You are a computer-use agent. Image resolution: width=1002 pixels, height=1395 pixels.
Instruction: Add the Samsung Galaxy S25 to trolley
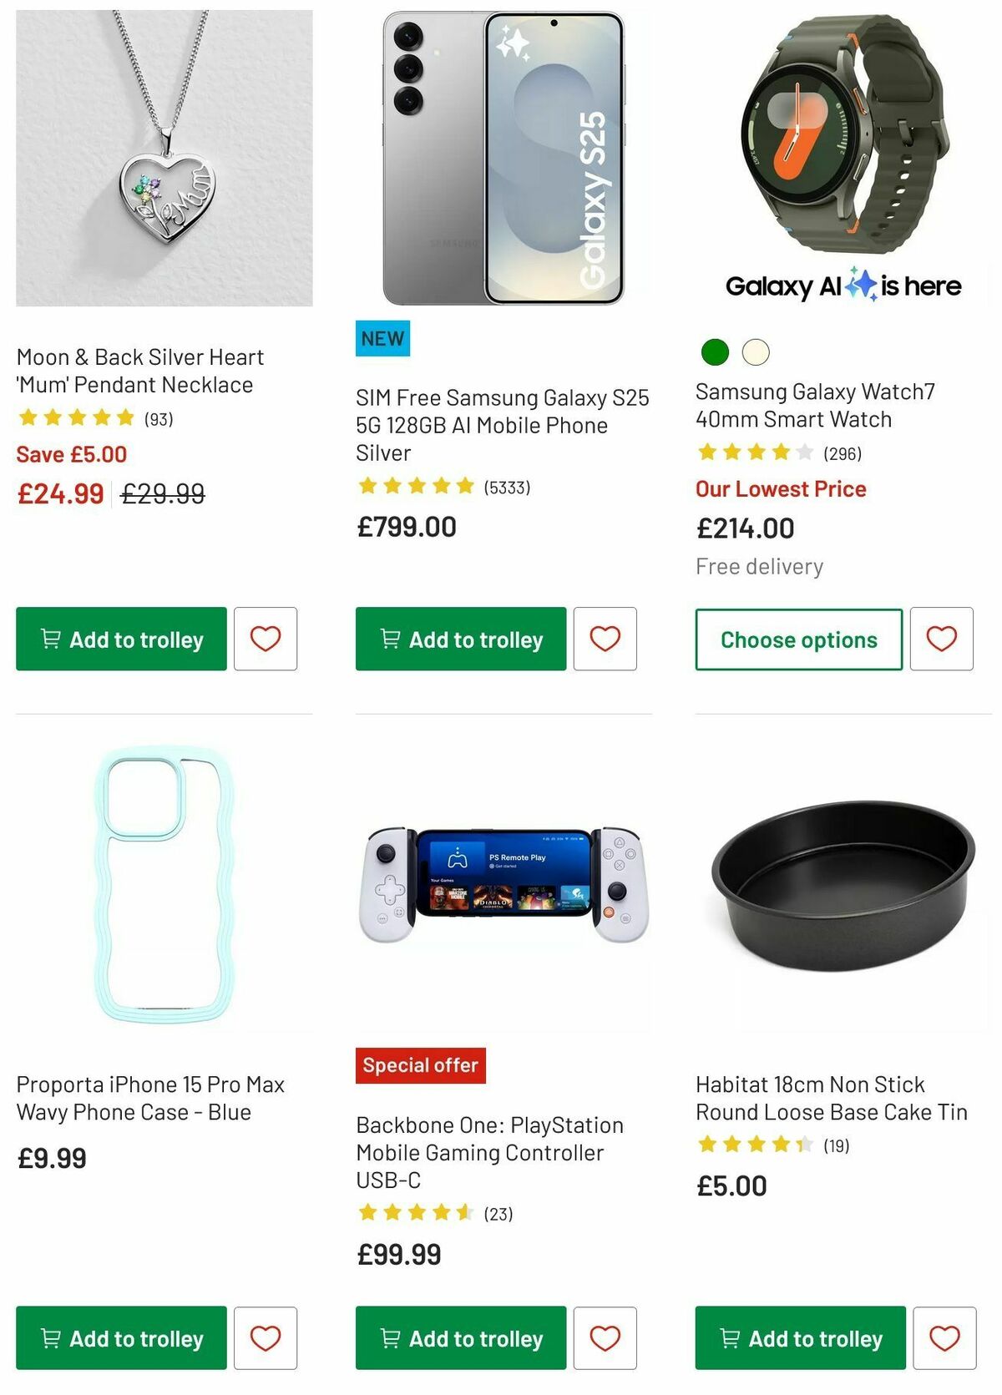point(460,639)
